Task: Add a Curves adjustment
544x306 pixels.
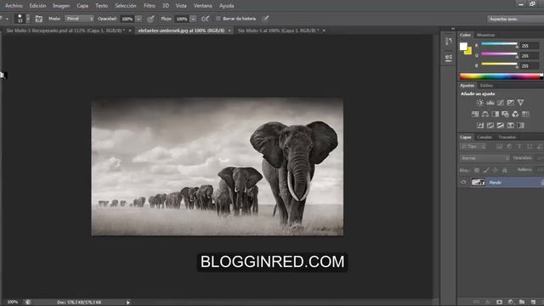Action: click(x=501, y=103)
